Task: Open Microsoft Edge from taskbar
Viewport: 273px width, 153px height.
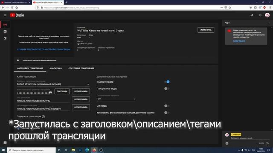Action: pyautogui.click(x=87, y=150)
